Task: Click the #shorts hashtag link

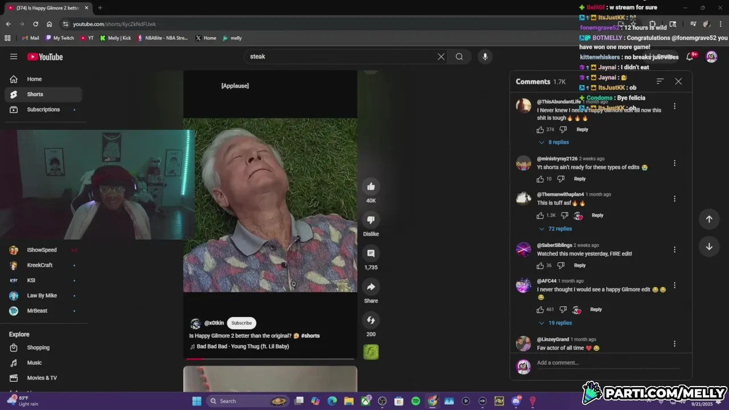Action: [x=310, y=336]
